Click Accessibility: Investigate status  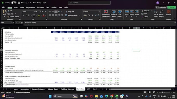(x=22, y=92)
